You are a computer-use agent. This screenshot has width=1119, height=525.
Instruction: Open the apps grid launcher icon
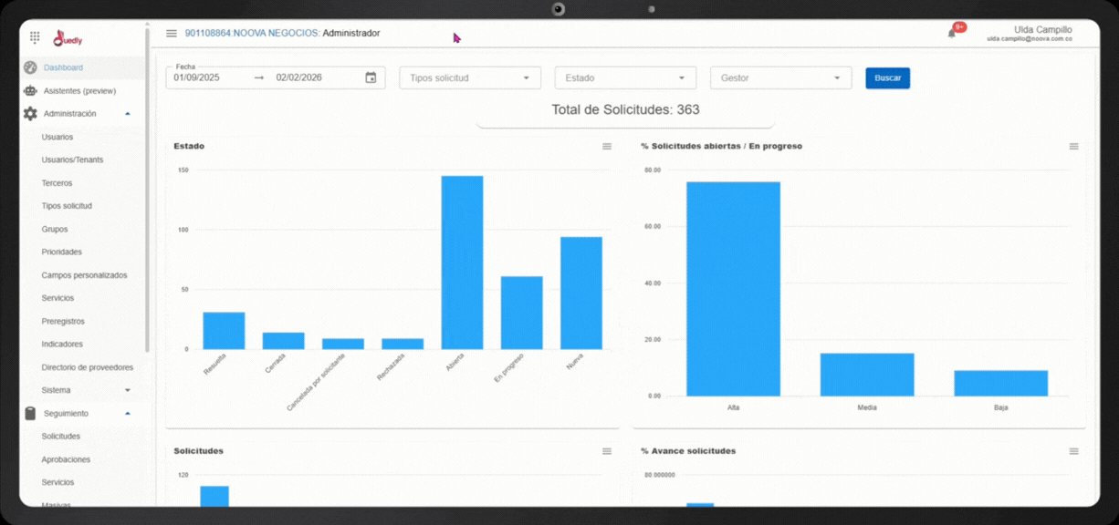(35, 37)
